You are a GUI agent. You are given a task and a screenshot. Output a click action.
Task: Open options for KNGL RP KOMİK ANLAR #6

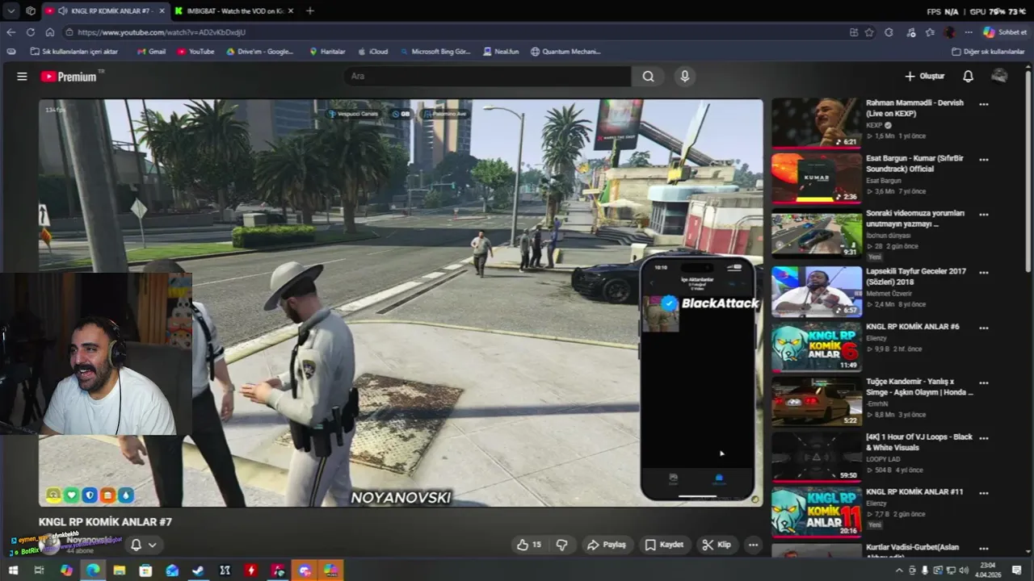(x=984, y=328)
